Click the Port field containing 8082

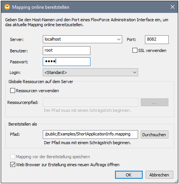pos(157,39)
